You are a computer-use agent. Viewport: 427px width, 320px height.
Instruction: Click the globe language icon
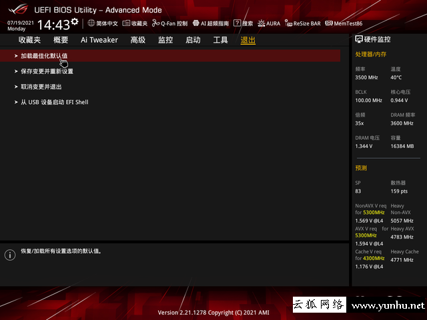tap(91, 23)
